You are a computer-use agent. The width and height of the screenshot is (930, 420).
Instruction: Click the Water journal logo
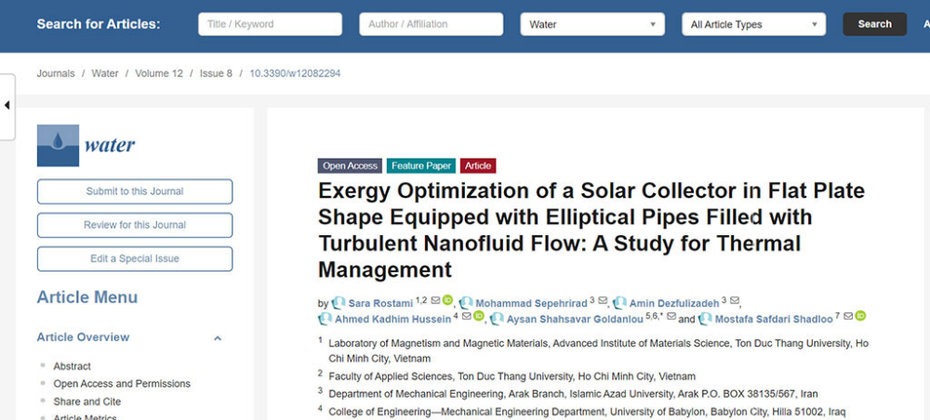tap(86, 145)
